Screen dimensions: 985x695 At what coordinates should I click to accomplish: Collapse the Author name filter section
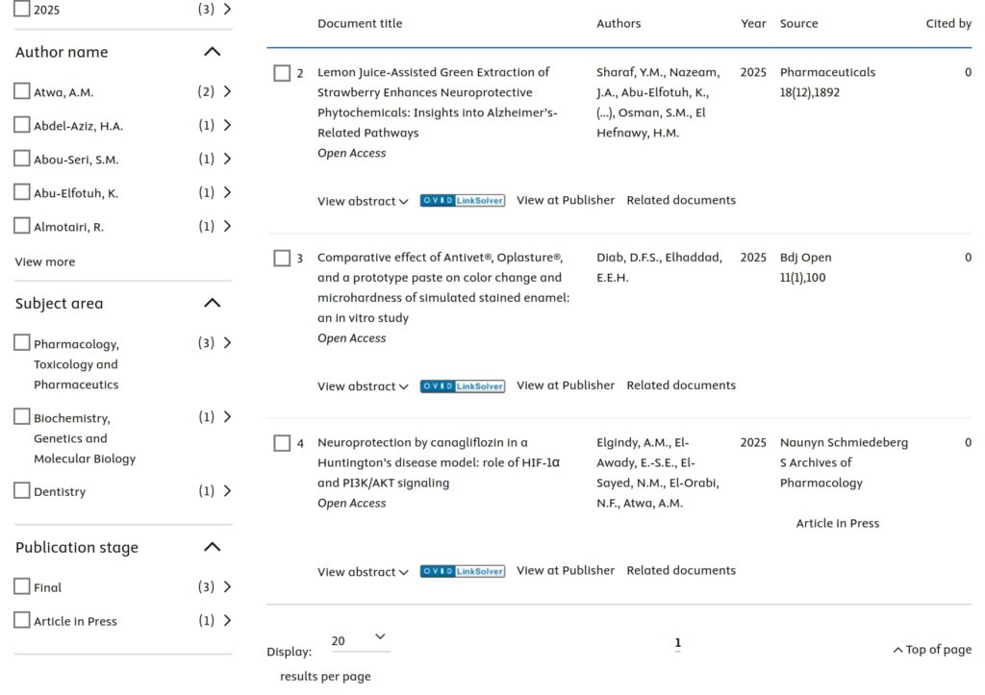pyautogui.click(x=213, y=52)
